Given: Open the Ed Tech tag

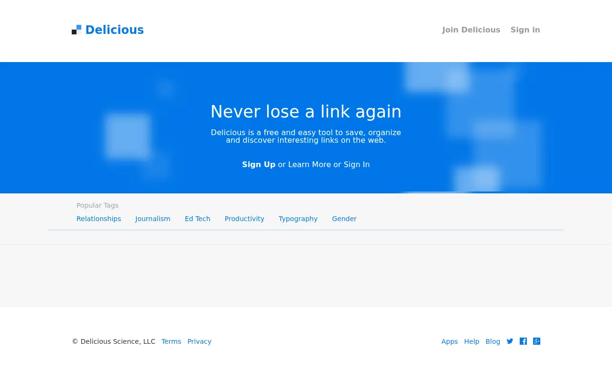Looking at the screenshot, I should pyautogui.click(x=197, y=219).
